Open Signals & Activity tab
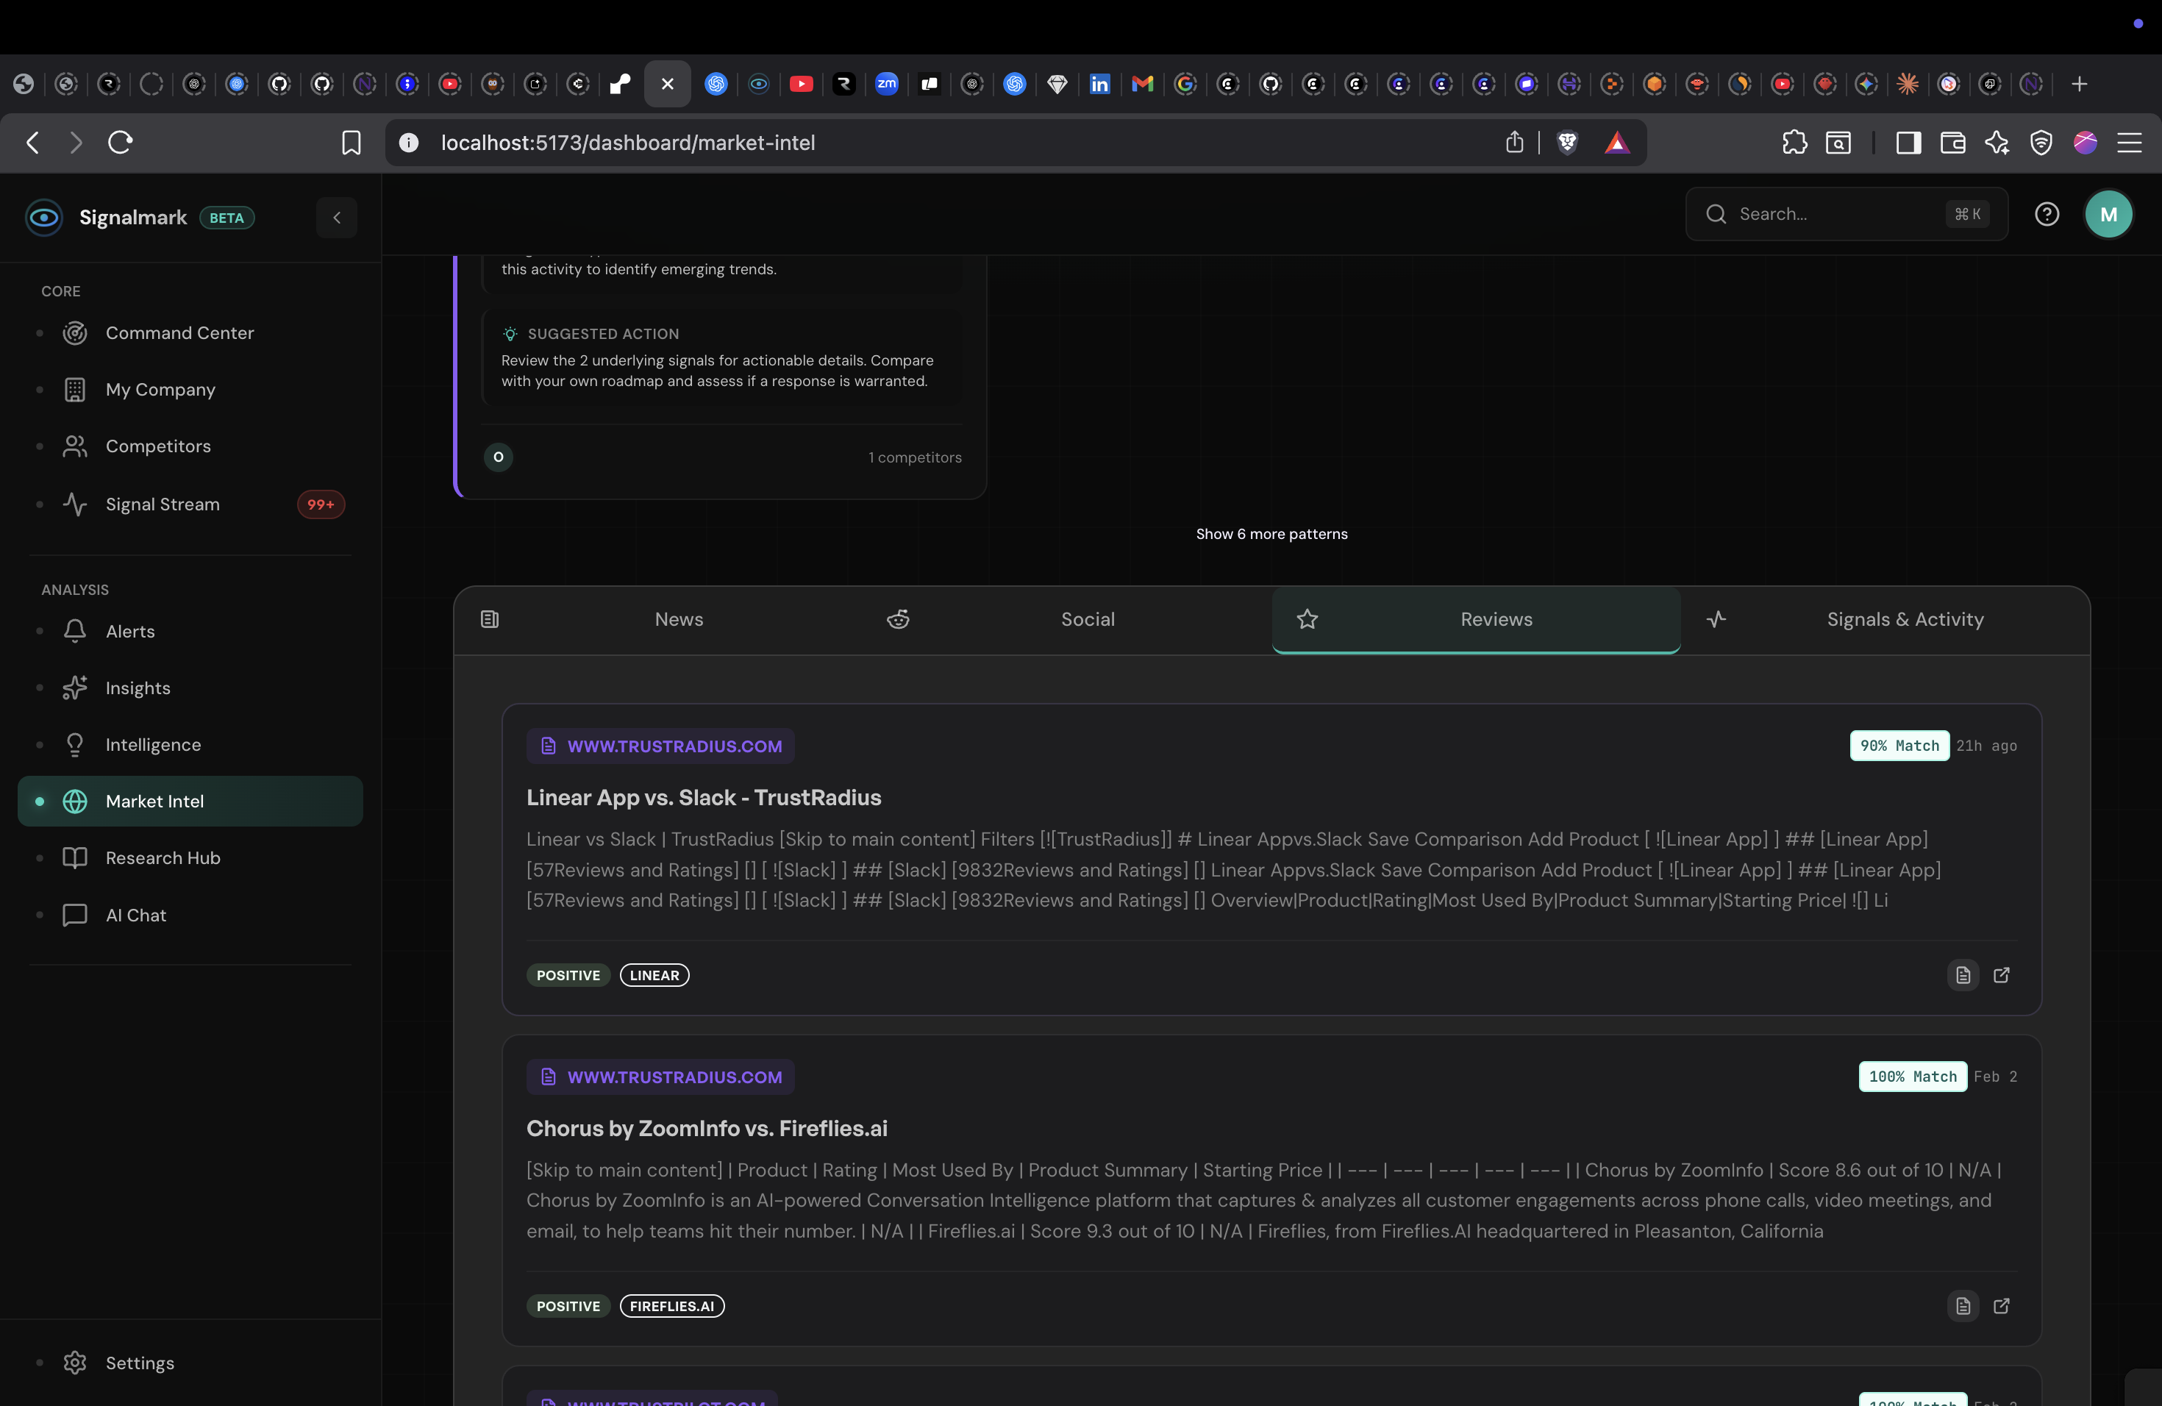This screenshot has height=1406, width=2162. pyautogui.click(x=1904, y=619)
